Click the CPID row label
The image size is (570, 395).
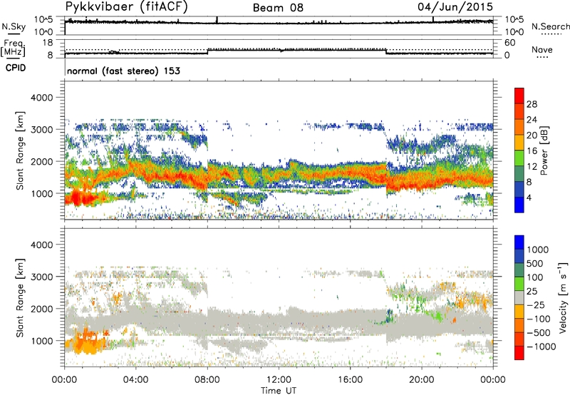coord(16,68)
